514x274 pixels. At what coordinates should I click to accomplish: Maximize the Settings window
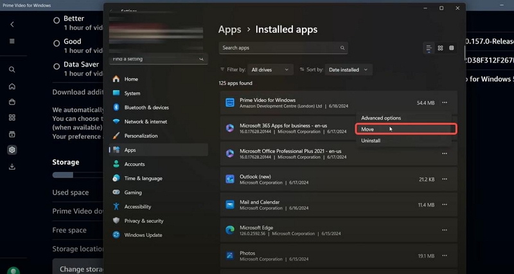point(441,8)
